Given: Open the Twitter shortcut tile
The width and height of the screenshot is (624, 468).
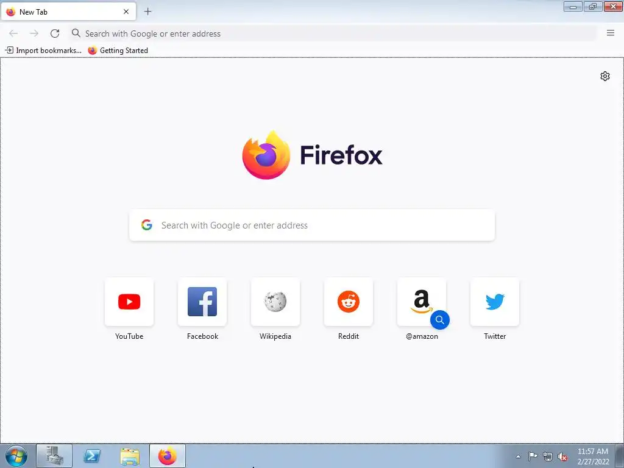Looking at the screenshot, I should [495, 302].
